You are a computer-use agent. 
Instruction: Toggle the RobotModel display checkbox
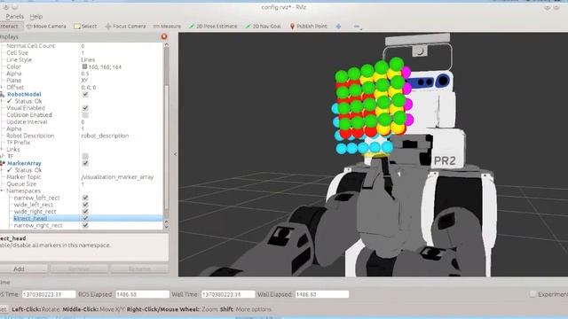[85, 95]
